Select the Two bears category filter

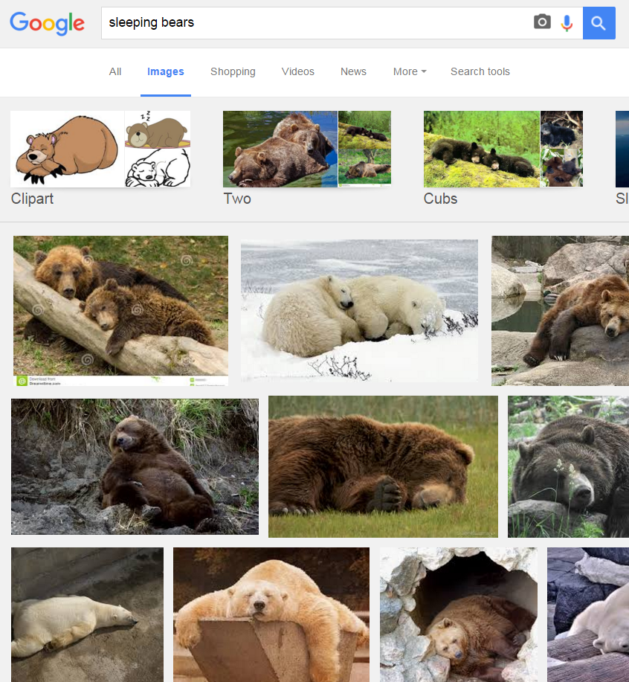306,149
